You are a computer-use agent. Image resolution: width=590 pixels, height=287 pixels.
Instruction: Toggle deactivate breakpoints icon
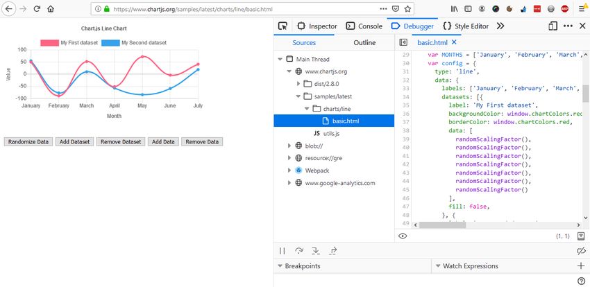(580, 250)
